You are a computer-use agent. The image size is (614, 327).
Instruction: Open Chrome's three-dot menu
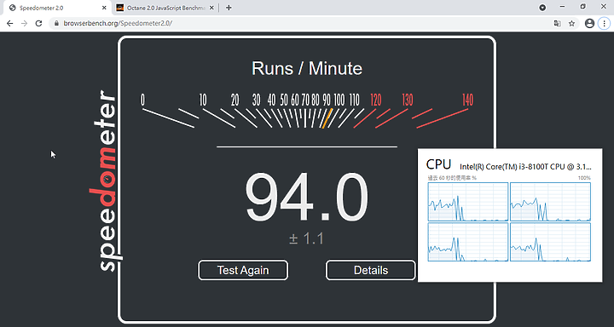(605, 24)
